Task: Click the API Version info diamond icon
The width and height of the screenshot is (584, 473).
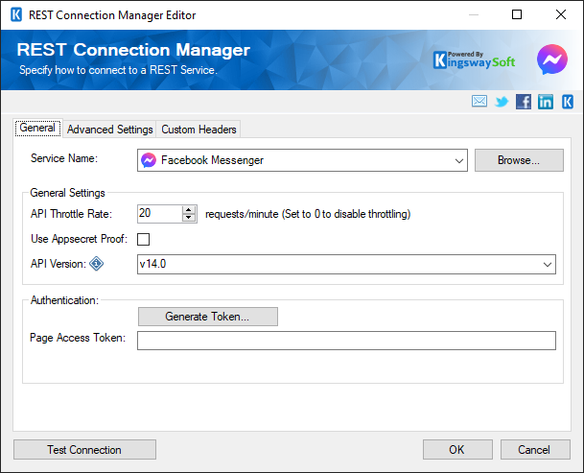Action: tap(96, 264)
